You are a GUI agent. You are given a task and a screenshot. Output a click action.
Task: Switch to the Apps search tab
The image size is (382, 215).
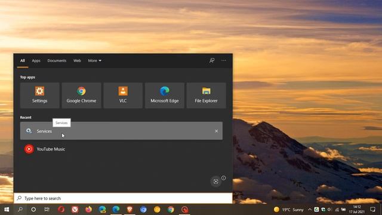[36, 61]
